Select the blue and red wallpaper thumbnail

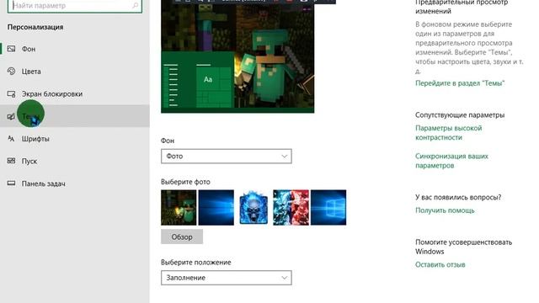[291, 208]
